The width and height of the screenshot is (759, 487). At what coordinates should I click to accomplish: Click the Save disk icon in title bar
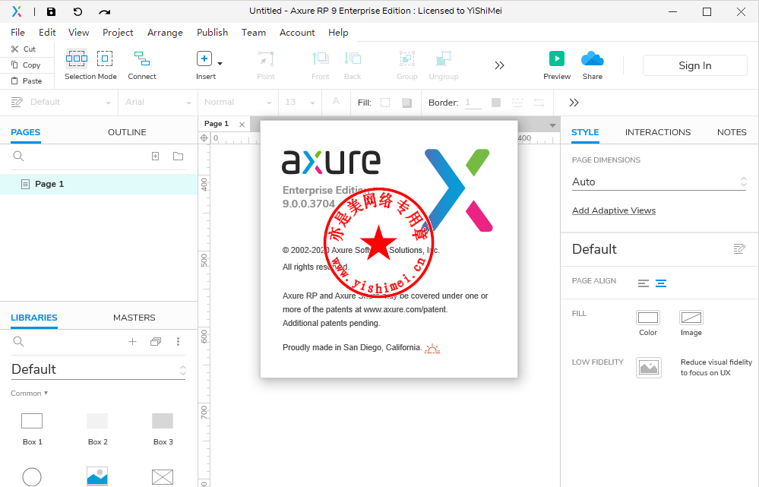(51, 11)
